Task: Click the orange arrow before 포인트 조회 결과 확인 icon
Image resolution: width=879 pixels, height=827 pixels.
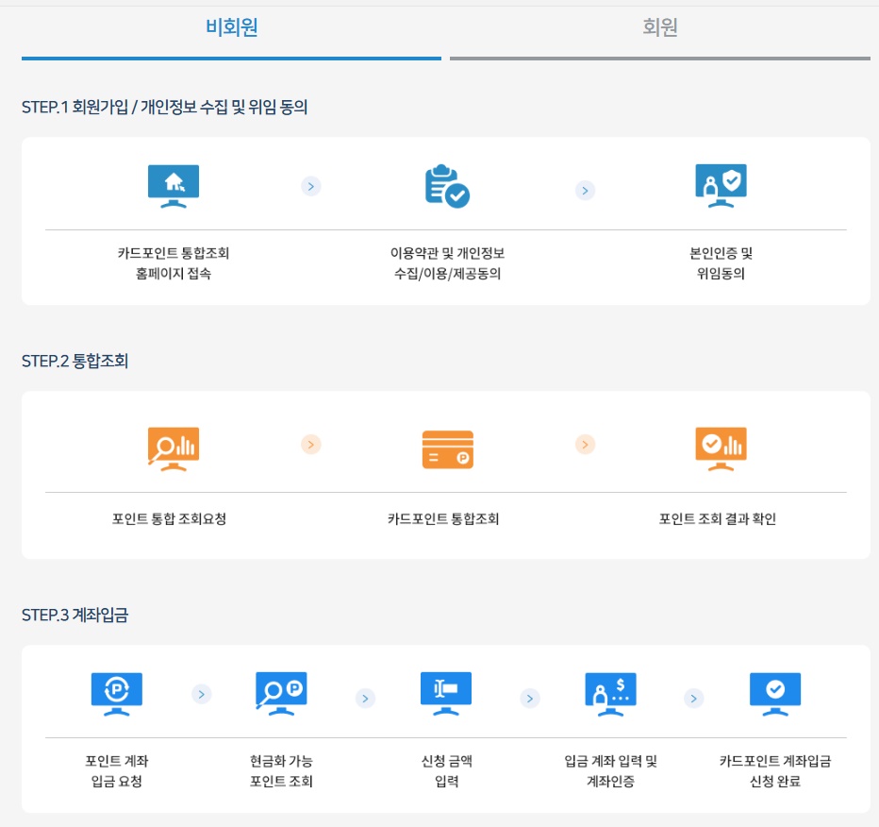Action: coord(586,445)
